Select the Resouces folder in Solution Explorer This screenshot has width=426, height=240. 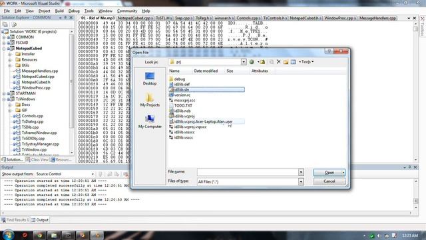click(29, 60)
